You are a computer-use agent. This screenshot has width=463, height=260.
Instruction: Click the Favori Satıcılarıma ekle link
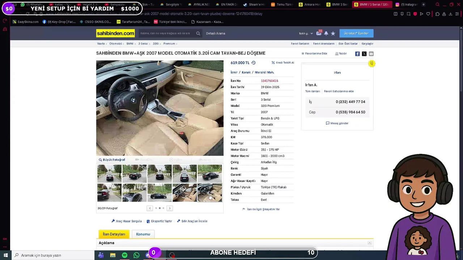[x=339, y=91]
